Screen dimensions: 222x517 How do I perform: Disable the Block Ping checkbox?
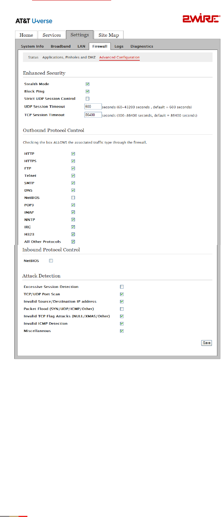(88, 91)
